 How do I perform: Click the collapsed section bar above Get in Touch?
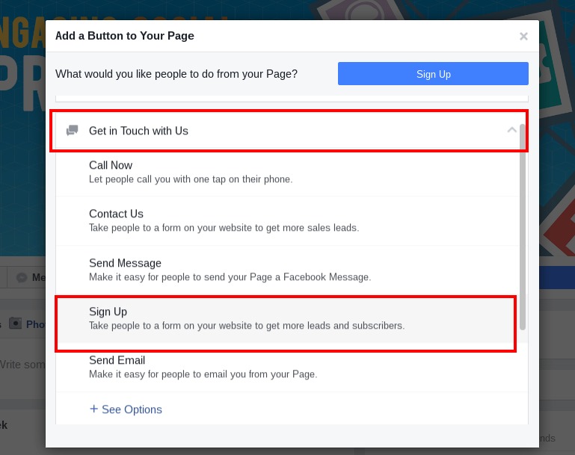[x=292, y=99]
